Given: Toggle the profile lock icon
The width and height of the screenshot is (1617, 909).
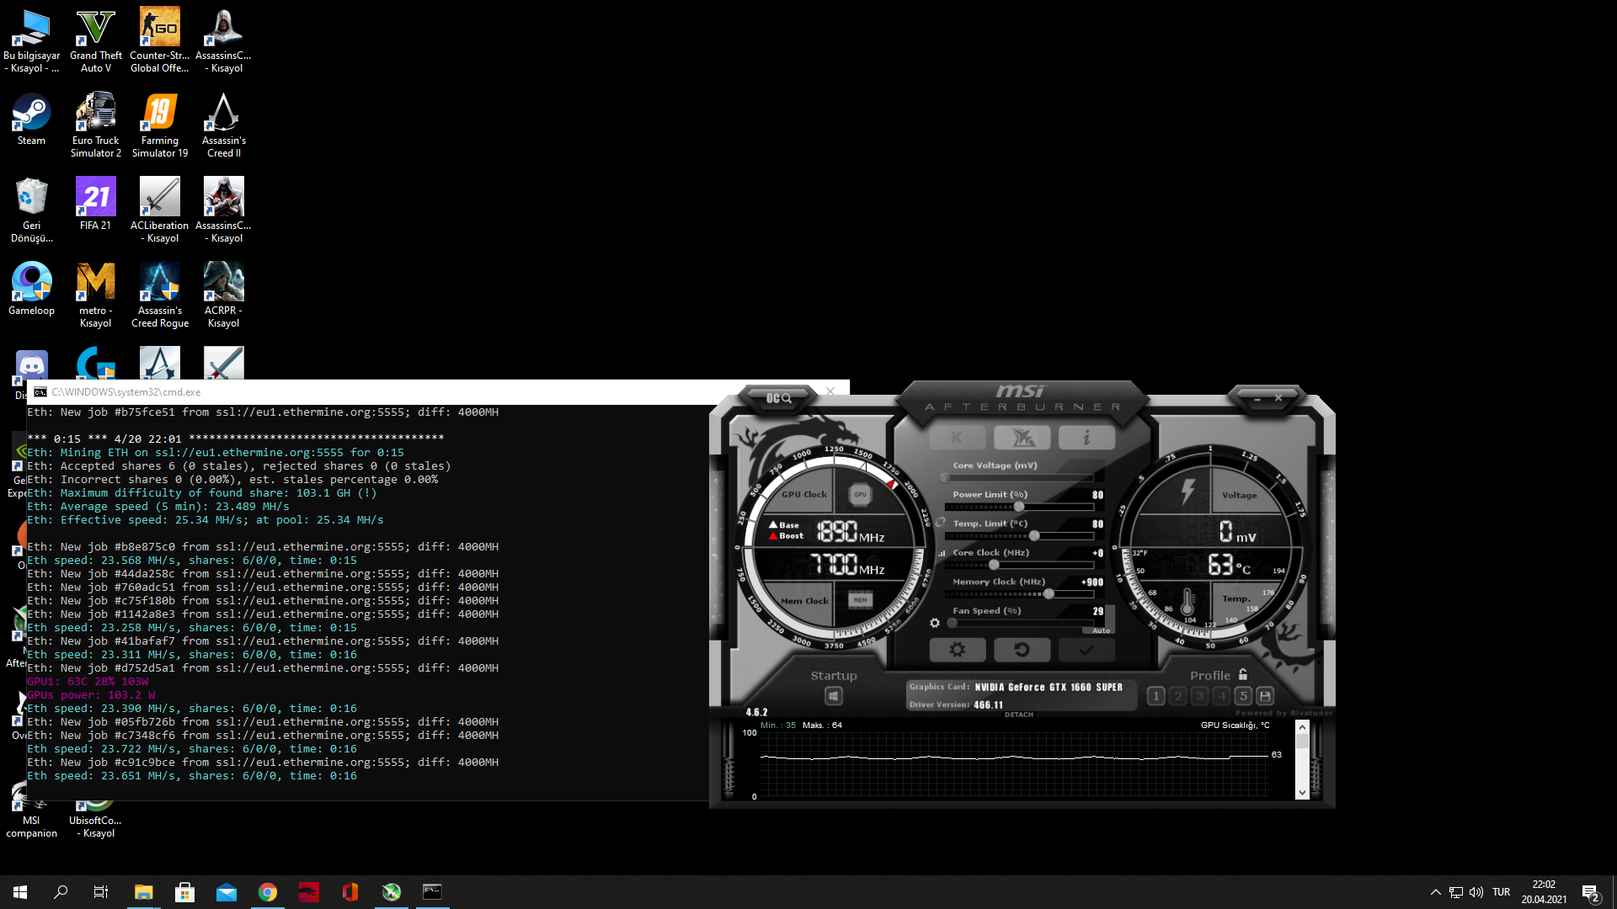Looking at the screenshot, I should [1243, 675].
